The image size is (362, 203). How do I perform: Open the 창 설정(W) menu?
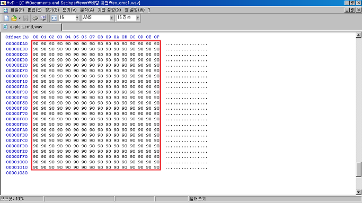pos(135,10)
